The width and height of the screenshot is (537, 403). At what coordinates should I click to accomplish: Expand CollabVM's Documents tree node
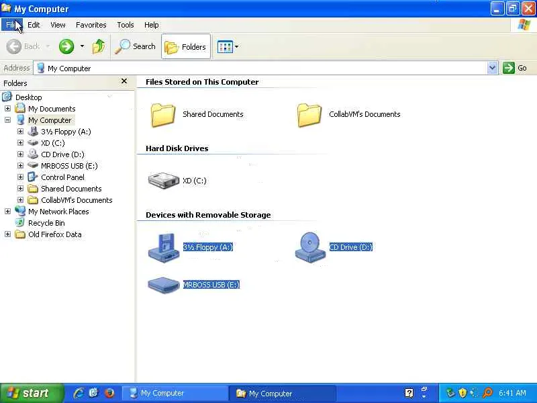click(20, 199)
